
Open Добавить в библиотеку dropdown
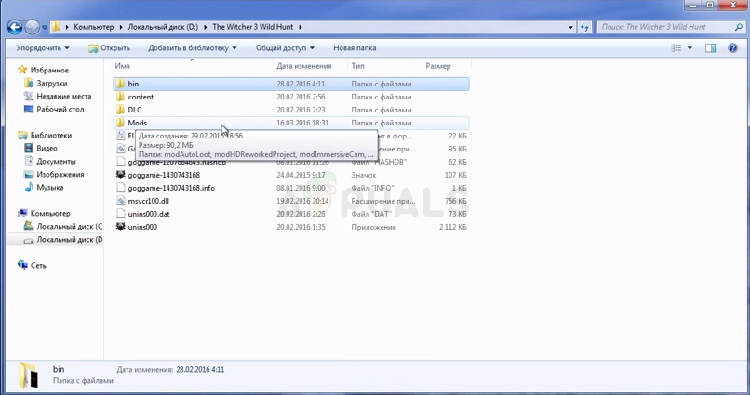coord(193,48)
